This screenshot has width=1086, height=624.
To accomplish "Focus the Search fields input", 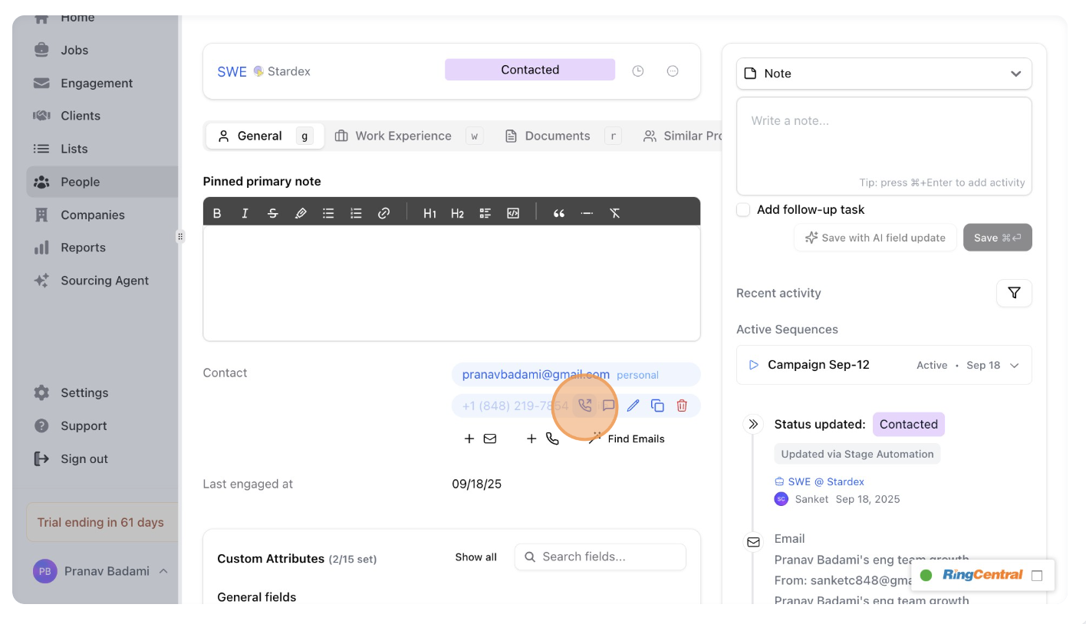I will [x=601, y=557].
